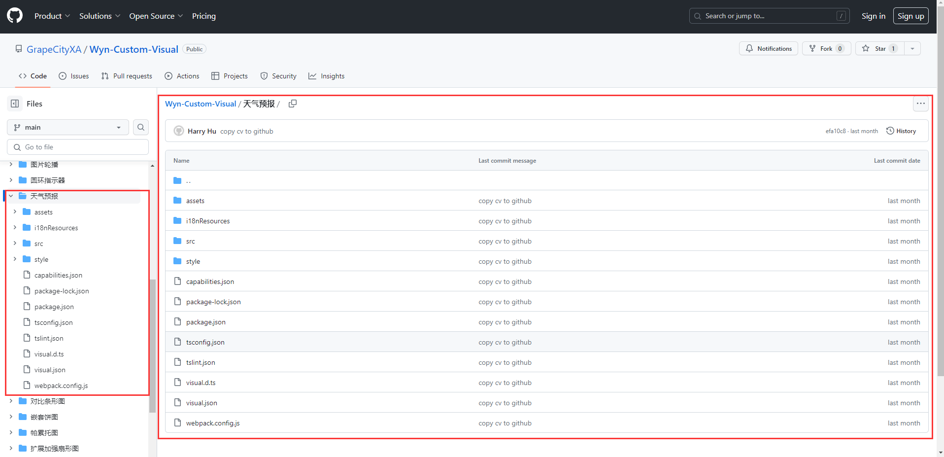Image resolution: width=944 pixels, height=457 pixels.
Task: Open the main branch dropdown
Action: pos(68,127)
